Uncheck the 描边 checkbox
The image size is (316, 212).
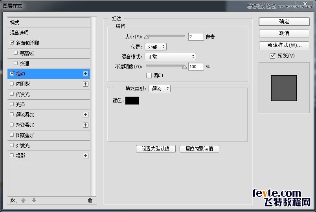click(x=12, y=73)
